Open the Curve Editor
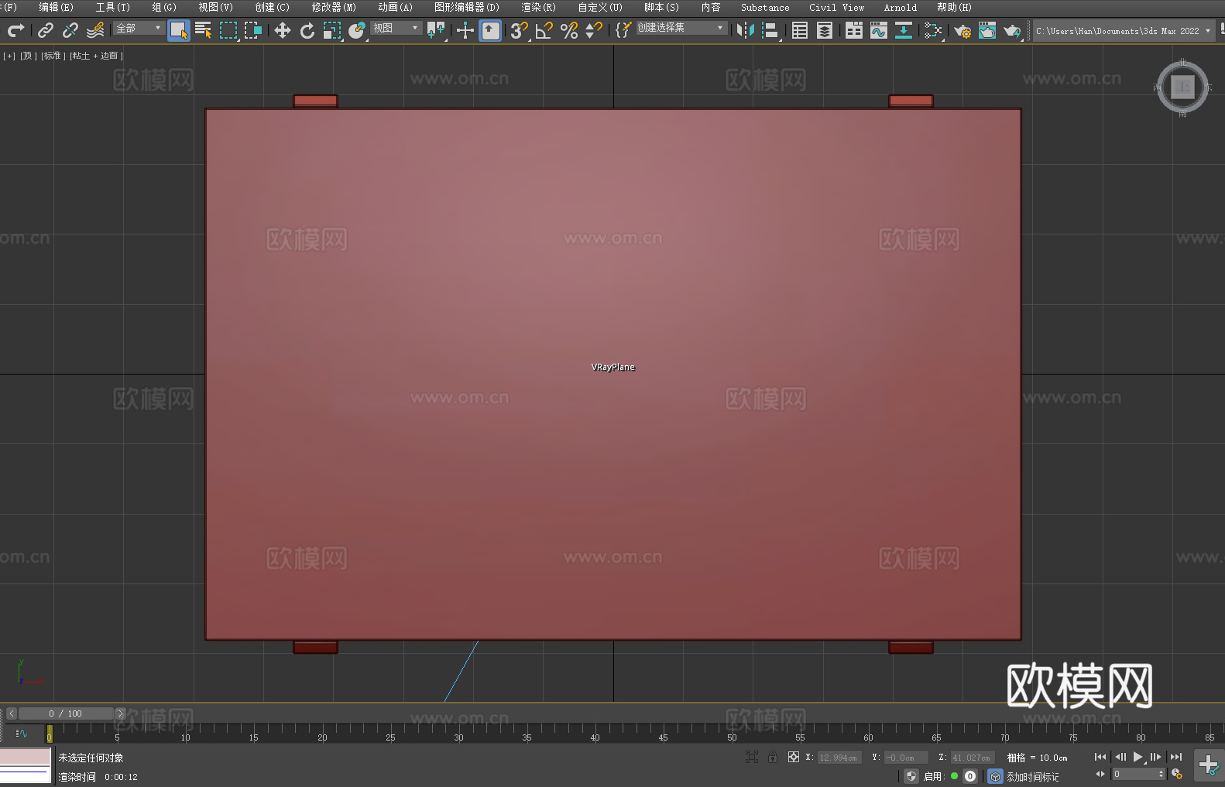 click(879, 30)
